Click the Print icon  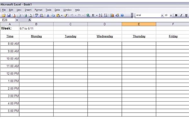pos(25,15)
